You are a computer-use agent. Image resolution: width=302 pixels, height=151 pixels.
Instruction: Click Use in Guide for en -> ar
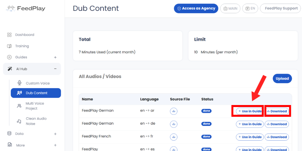pyautogui.click(x=250, y=111)
